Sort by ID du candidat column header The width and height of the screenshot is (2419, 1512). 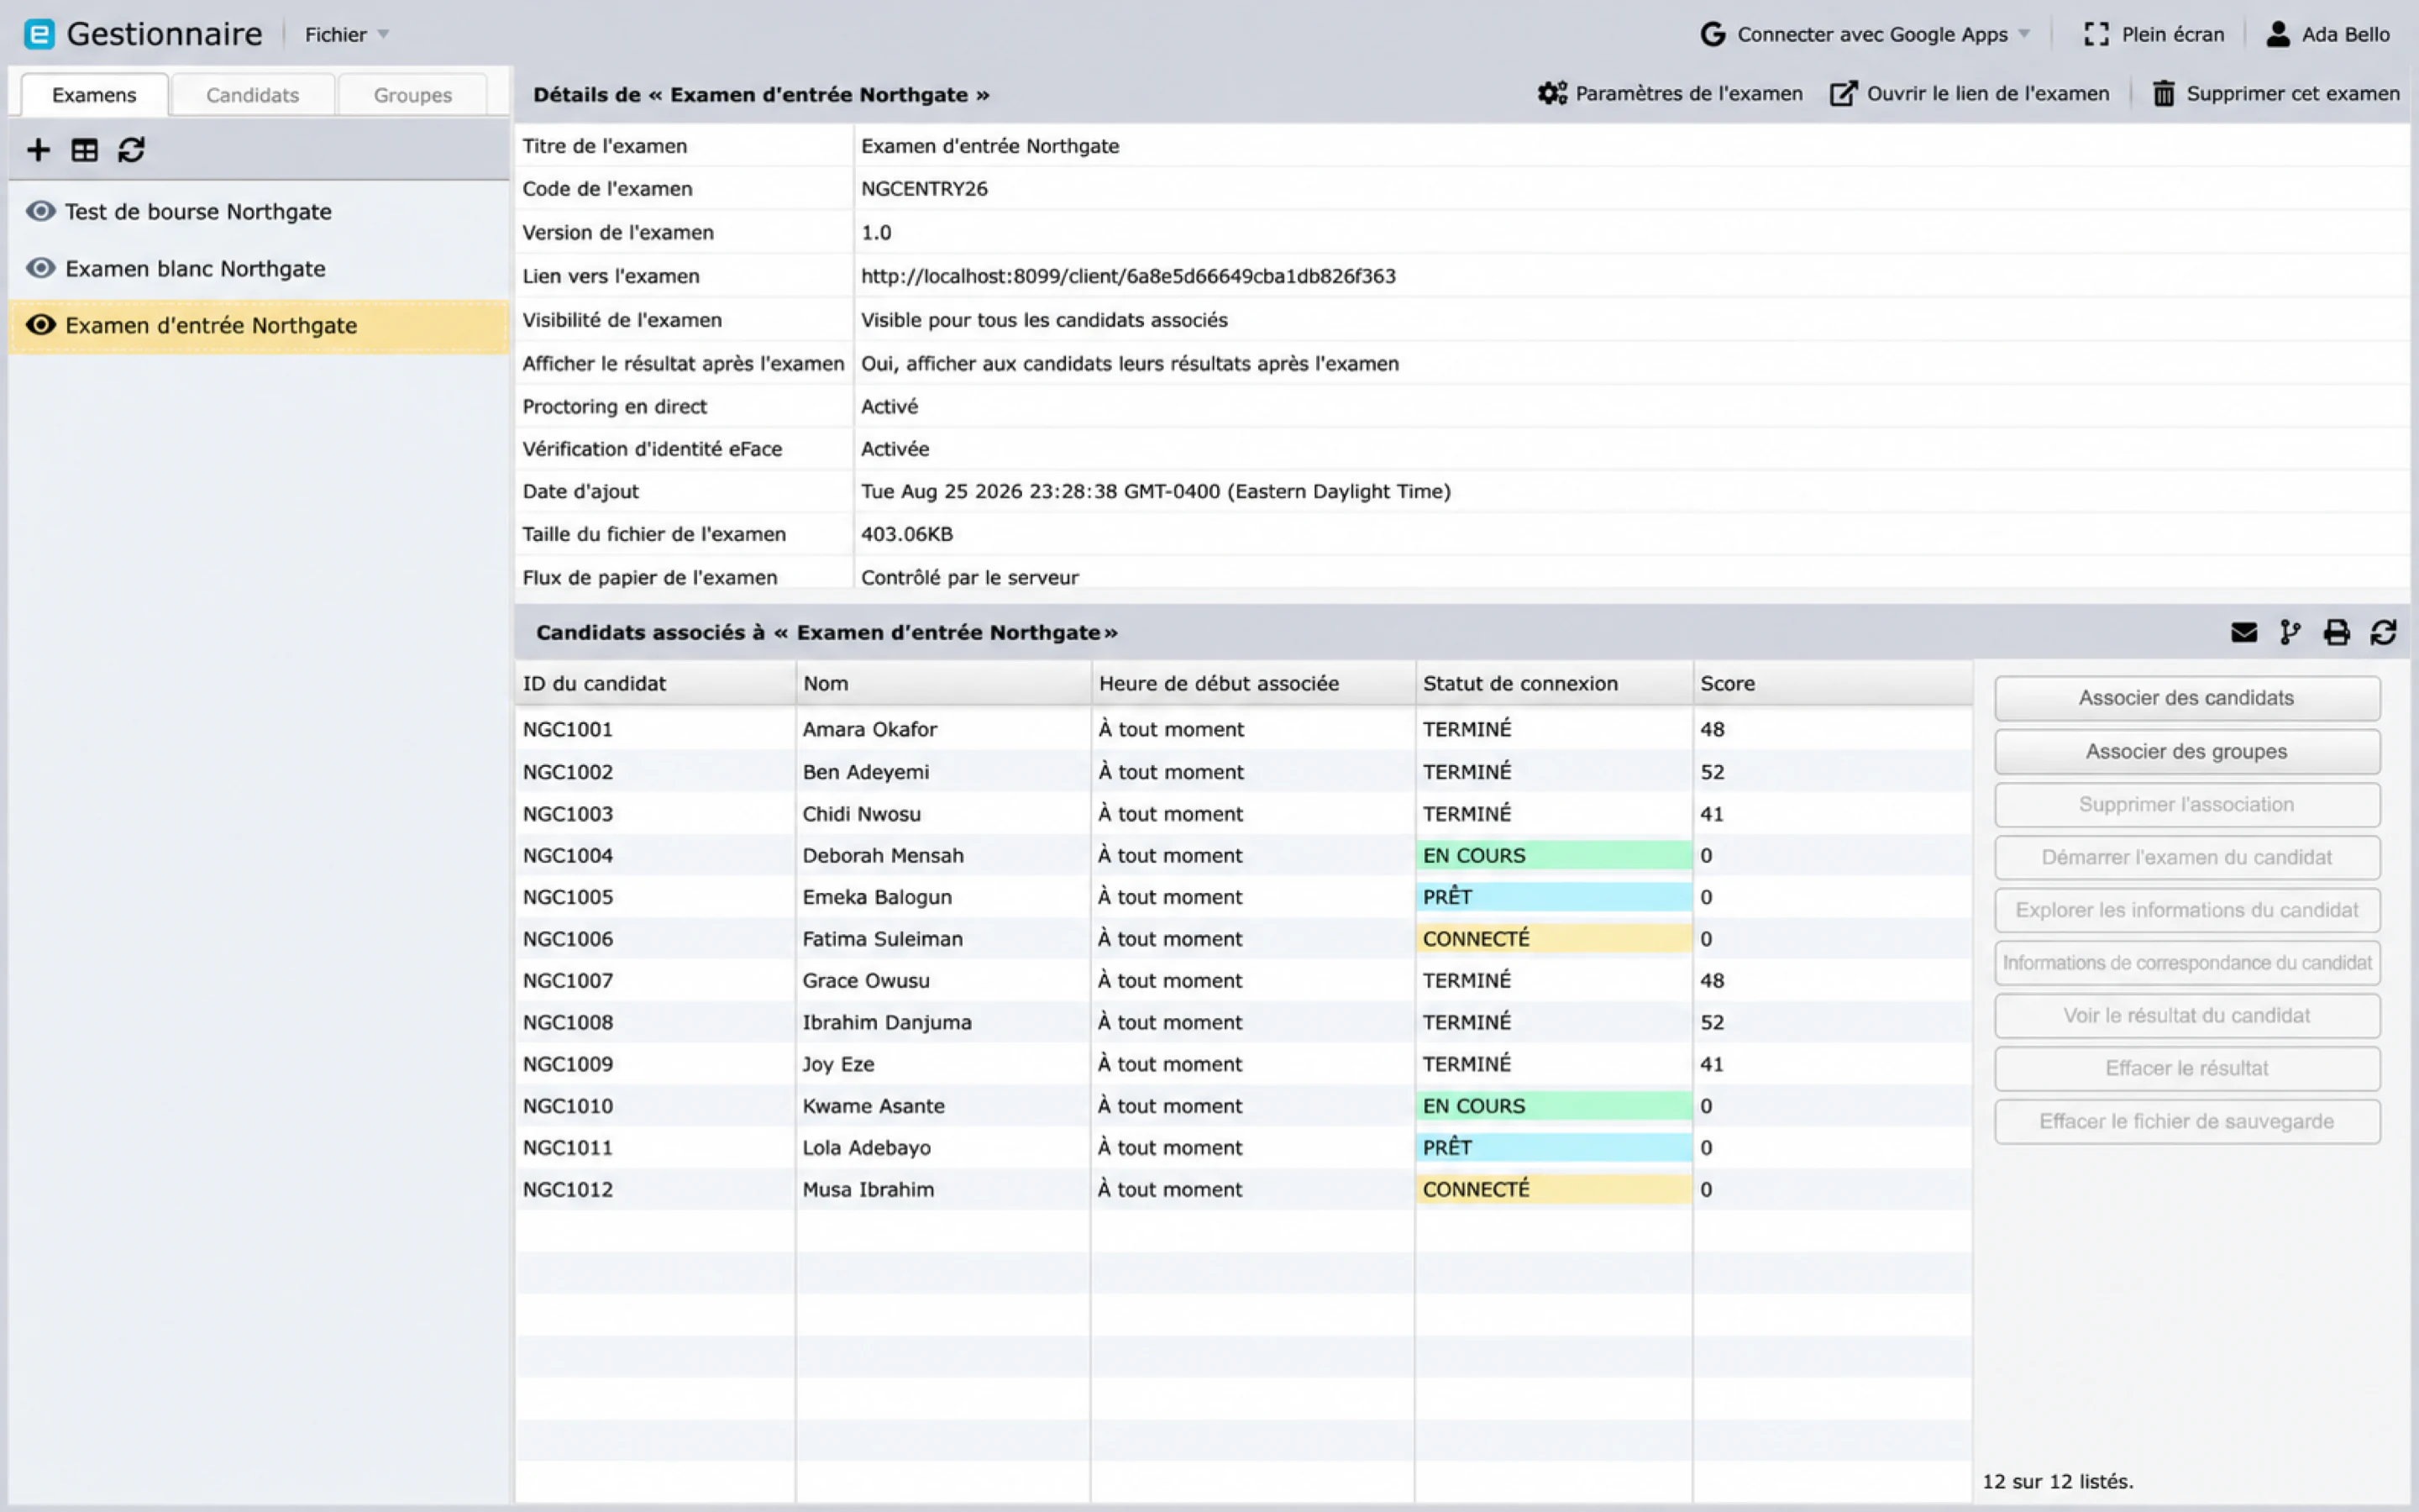pos(655,683)
